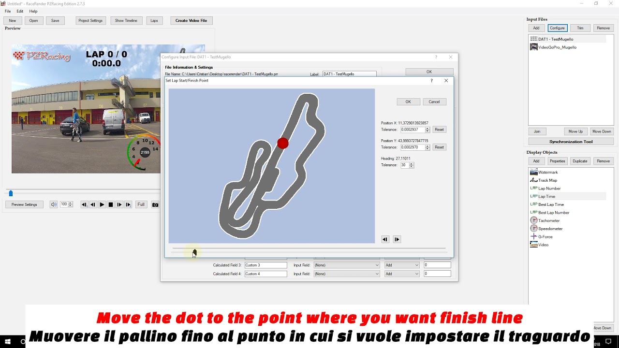The width and height of the screenshot is (619, 348).
Task: Open the Synchronization Tool
Action: click(571, 142)
